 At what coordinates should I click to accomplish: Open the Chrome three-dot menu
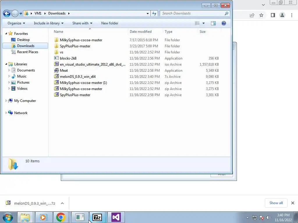(292, 15)
